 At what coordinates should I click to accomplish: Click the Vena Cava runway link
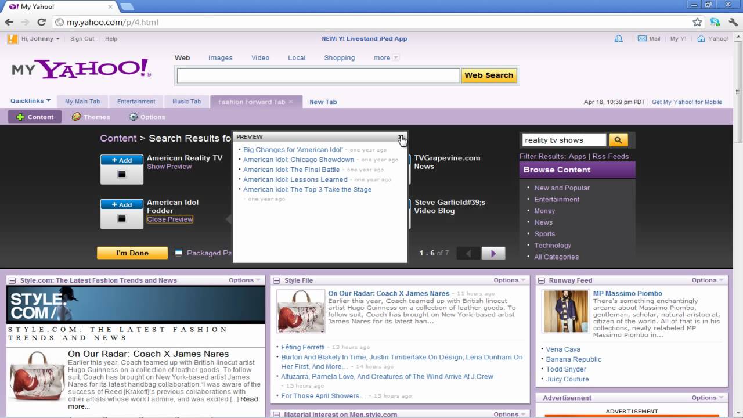tap(563, 349)
